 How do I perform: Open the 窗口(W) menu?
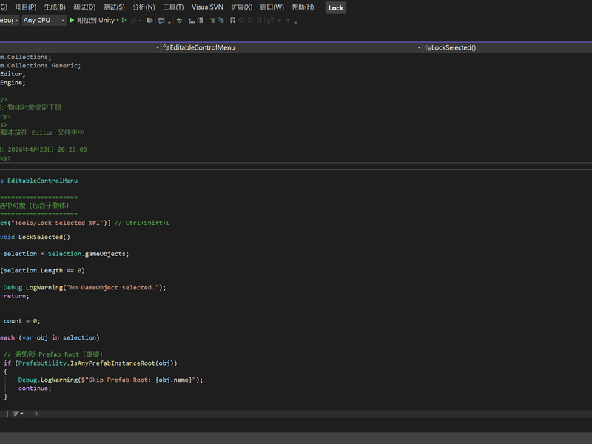click(272, 7)
